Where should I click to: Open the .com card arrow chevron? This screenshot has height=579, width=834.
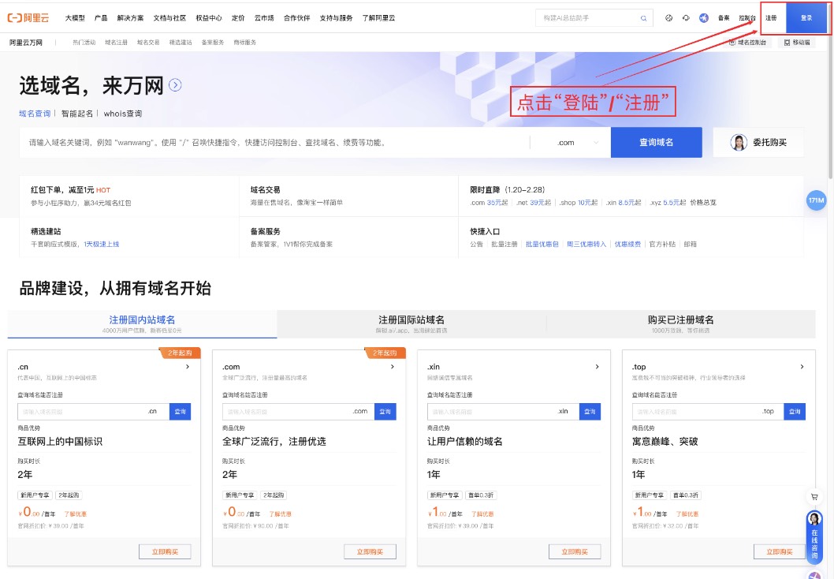point(393,367)
